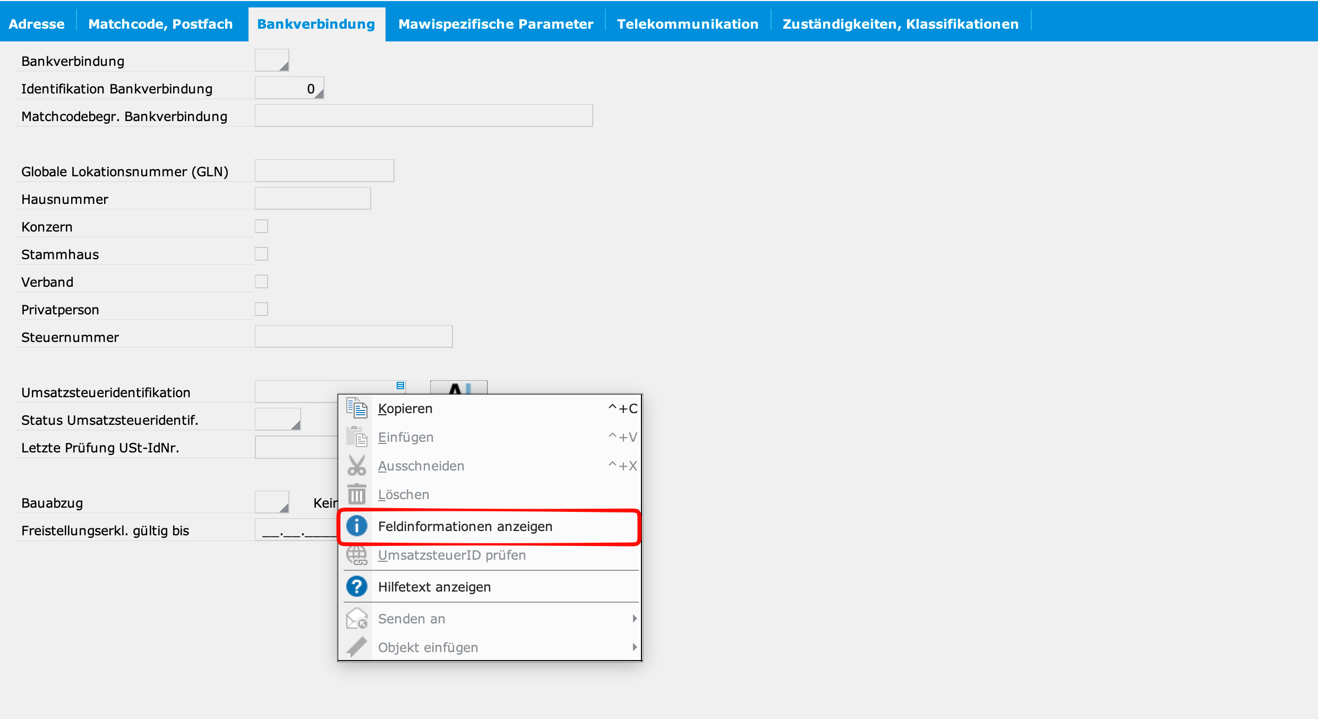Open the Bankverbindung dropdown field
Screen dimensions: 1318x719
point(272,61)
